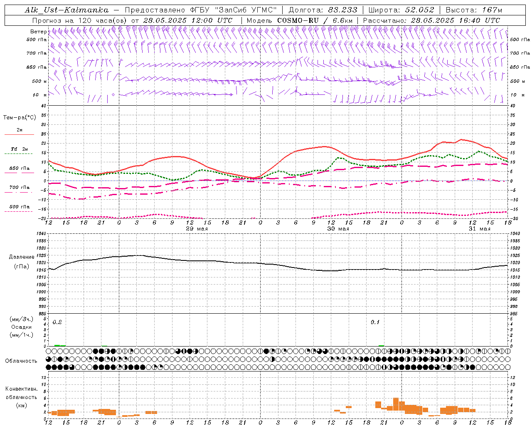Screen dimensions: 532x426
Task: Click the 'Осадки' precipitation label
Action: [x=21, y=327]
